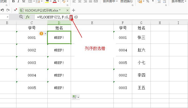Image resolution: width=188 pixels, height=108 pixels.
Task: Open borders dropdown arrow
Action: point(34,1)
